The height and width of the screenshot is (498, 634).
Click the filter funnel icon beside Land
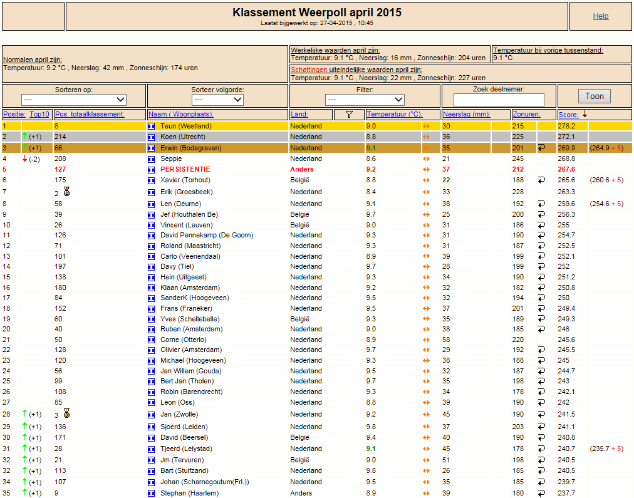(x=349, y=115)
